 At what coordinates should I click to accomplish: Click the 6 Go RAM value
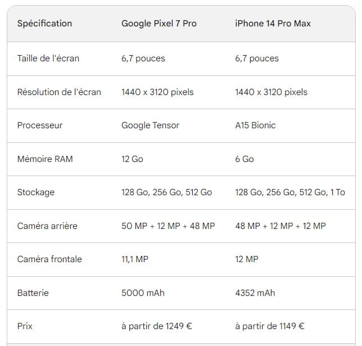(245, 159)
